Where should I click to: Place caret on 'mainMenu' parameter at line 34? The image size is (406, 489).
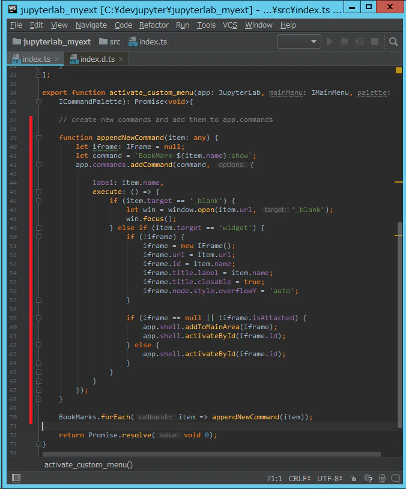(286, 93)
